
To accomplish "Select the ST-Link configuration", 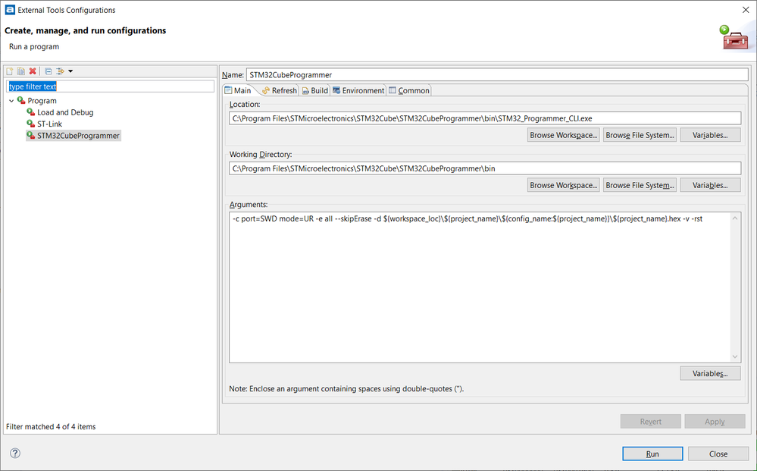I will [45, 124].
